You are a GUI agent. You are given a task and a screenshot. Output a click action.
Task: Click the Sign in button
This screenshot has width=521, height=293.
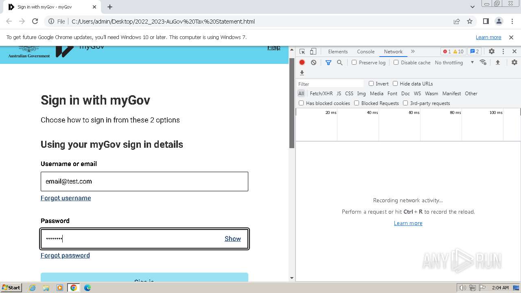(x=144, y=277)
